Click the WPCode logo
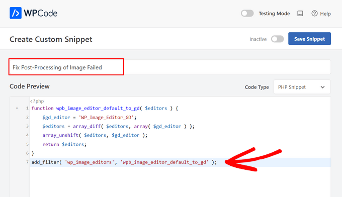Screen dimensions: 342x197 click(x=33, y=13)
